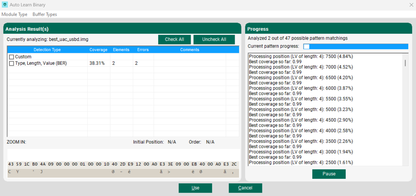This screenshot has width=416, height=196.
Task: Pause the pattern analysis
Action: pos(329,174)
